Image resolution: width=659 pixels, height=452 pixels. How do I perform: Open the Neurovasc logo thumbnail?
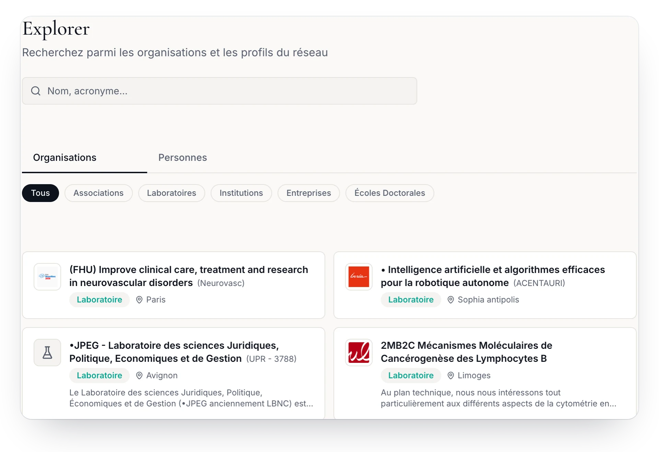[47, 277]
